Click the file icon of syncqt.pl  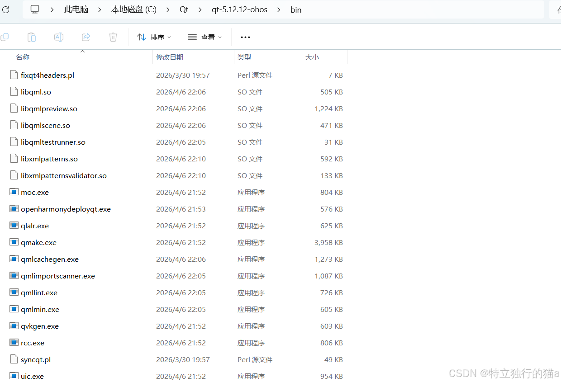point(14,359)
